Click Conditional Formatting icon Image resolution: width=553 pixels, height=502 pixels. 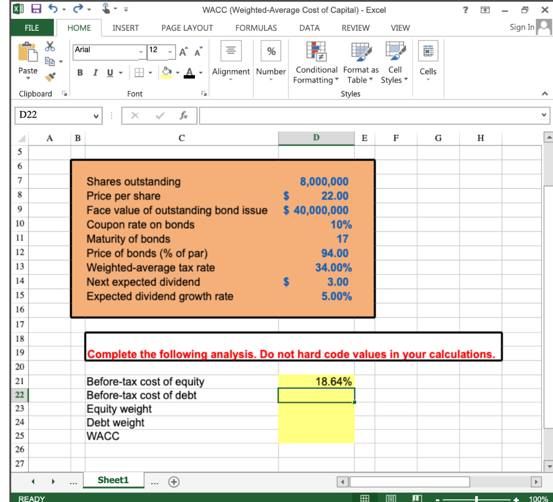(316, 51)
